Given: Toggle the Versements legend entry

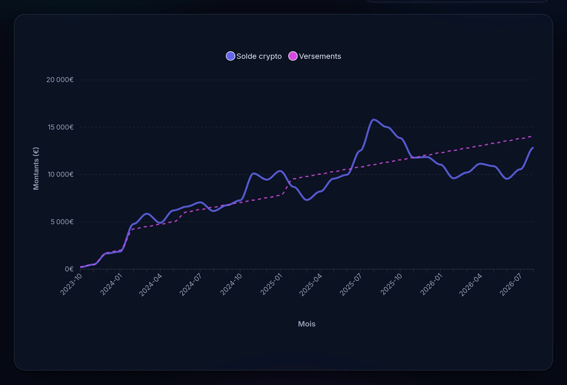Looking at the screenshot, I should [315, 56].
